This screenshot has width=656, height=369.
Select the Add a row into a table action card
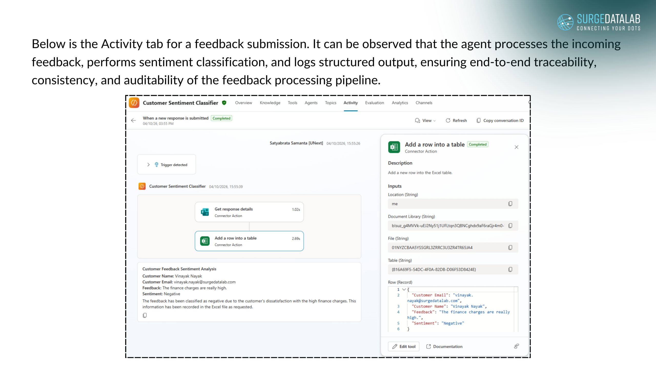(249, 241)
